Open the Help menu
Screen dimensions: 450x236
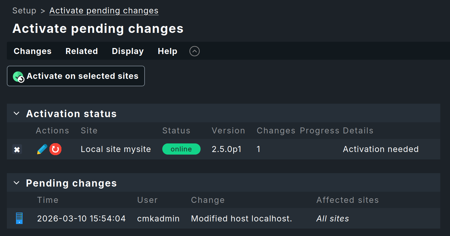pyautogui.click(x=167, y=51)
